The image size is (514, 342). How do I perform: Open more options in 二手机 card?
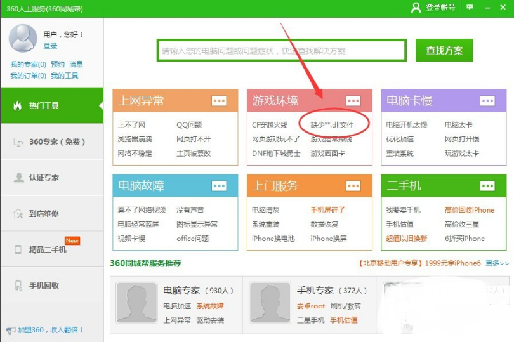coord(487,186)
